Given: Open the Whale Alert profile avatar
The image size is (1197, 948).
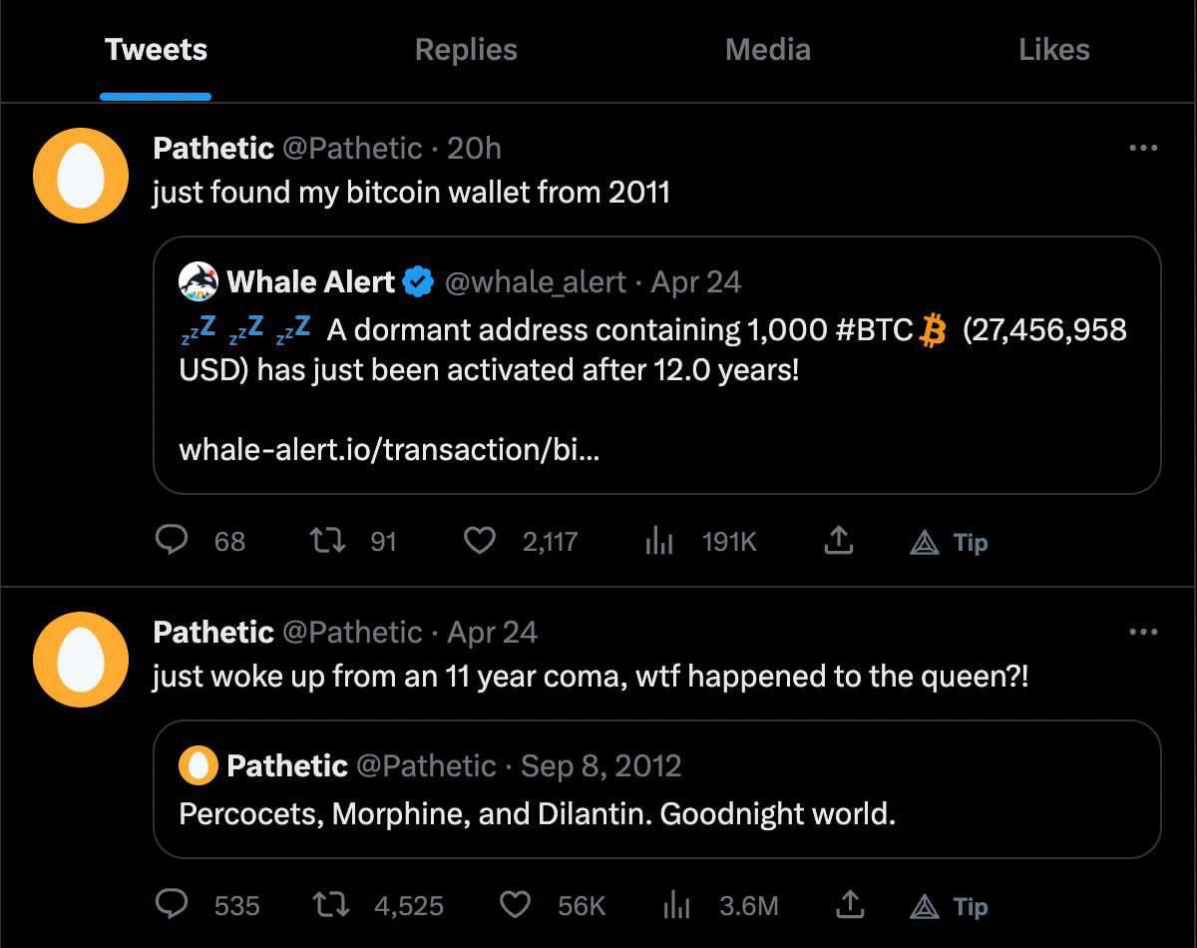Looking at the screenshot, I should pos(199,282).
